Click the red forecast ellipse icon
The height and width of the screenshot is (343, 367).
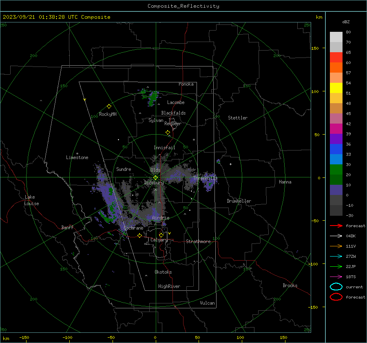[x=336, y=297]
